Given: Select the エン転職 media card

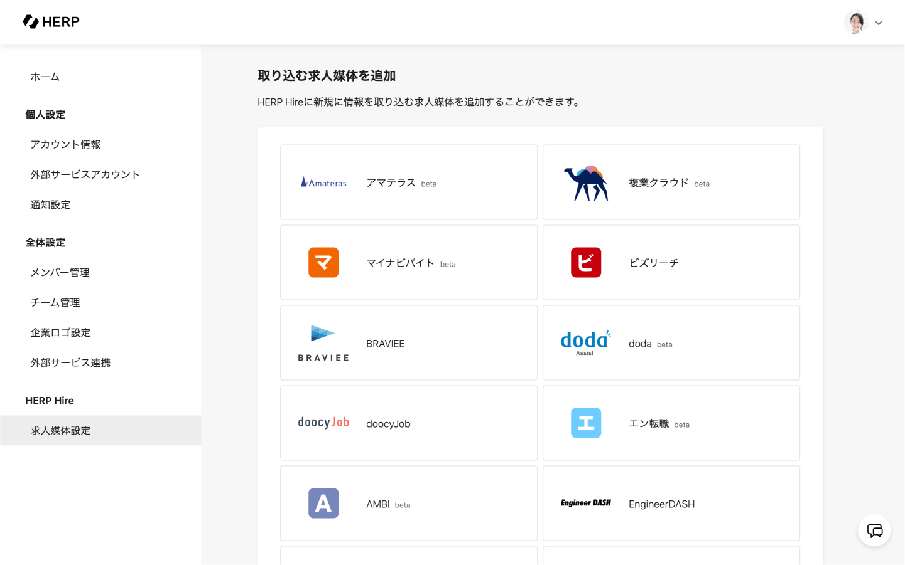Looking at the screenshot, I should coord(671,423).
